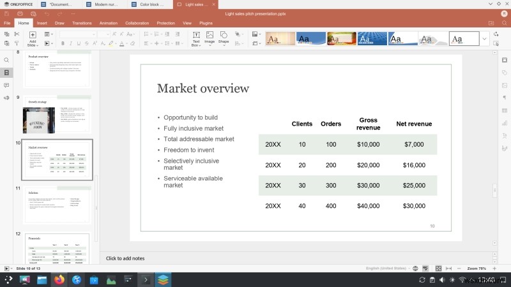
Task: Open the English (United States) language dropdown
Action: 388,269
